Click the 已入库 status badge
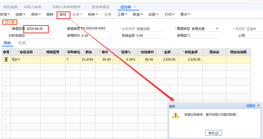Image resolution: width=263 pixels, height=139 pixels. pos(9,22)
